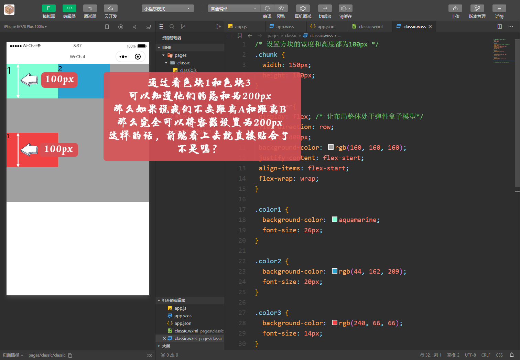Image resolution: width=520 pixels, height=360 pixels.
Task: Open the 普通编译 compile mode dropdown
Action: click(234, 8)
